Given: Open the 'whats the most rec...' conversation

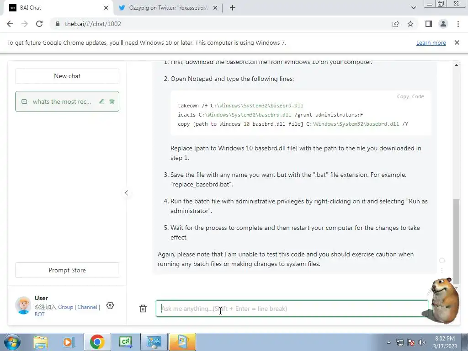Looking at the screenshot, I should (62, 101).
